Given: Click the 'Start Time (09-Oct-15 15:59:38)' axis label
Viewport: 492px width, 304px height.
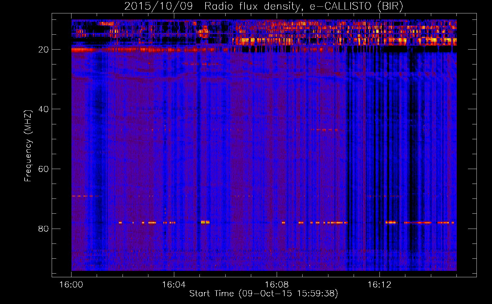Looking at the screenshot, I should pyautogui.click(x=264, y=294).
